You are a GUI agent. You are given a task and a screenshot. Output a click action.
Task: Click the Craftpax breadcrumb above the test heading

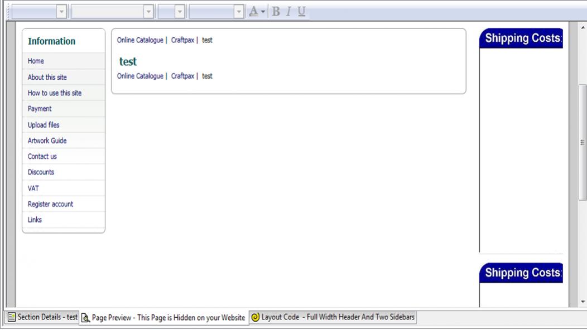[x=182, y=40]
